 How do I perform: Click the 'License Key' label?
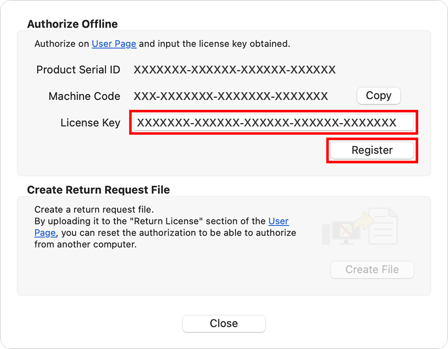[90, 123]
